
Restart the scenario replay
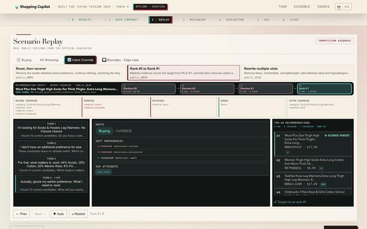pyautogui.click(x=78, y=214)
